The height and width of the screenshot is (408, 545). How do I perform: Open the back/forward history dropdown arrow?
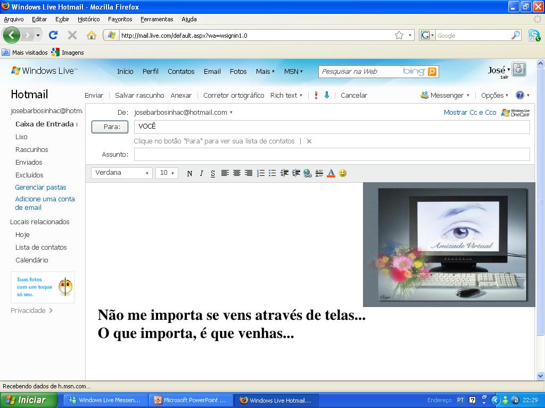click(x=38, y=35)
